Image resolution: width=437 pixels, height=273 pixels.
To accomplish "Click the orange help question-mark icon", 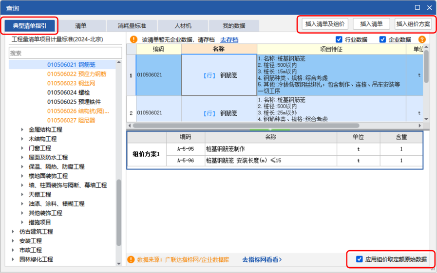I will click(x=422, y=39).
